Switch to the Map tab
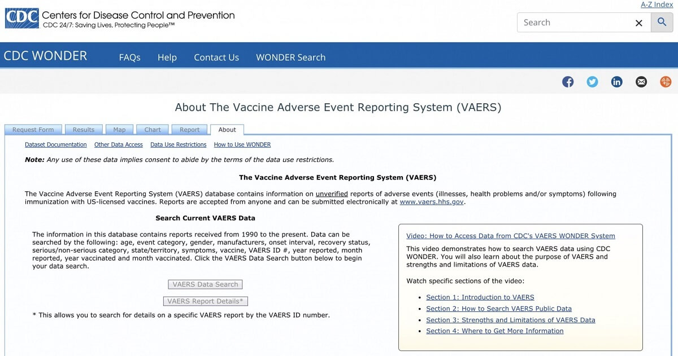This screenshot has width=678, height=356. pos(119,130)
